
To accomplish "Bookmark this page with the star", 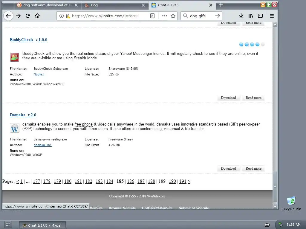I will click(173, 16).
